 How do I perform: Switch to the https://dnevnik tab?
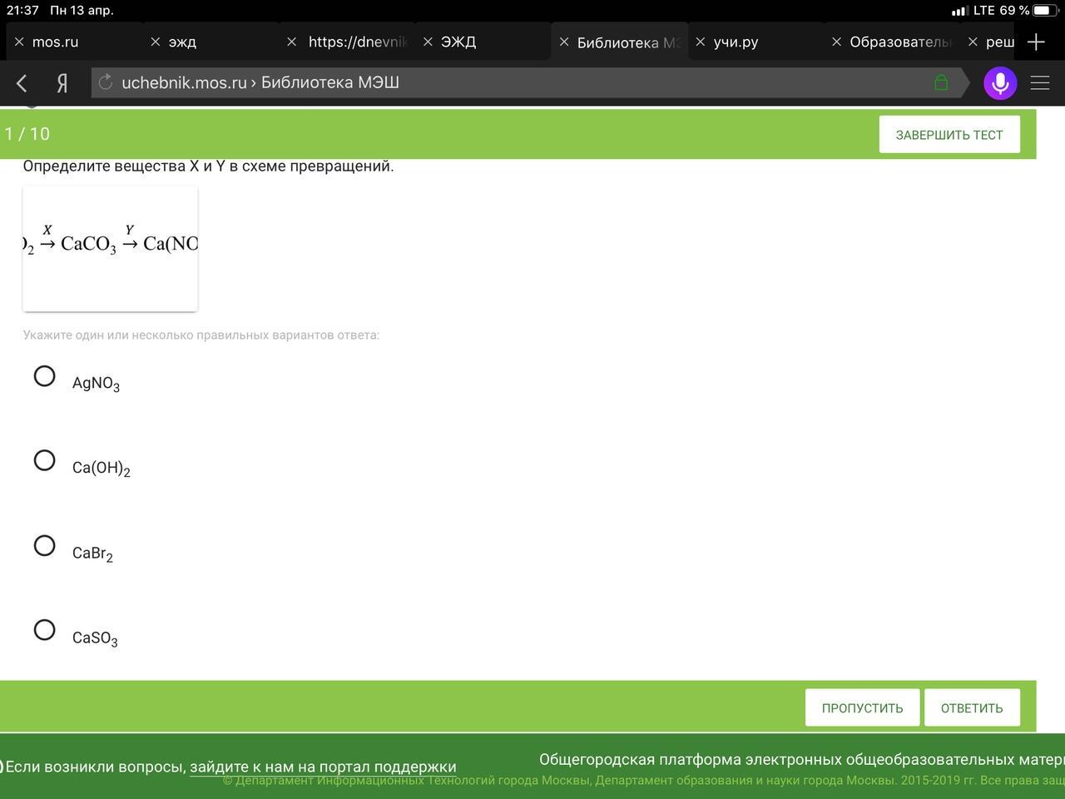tap(358, 42)
